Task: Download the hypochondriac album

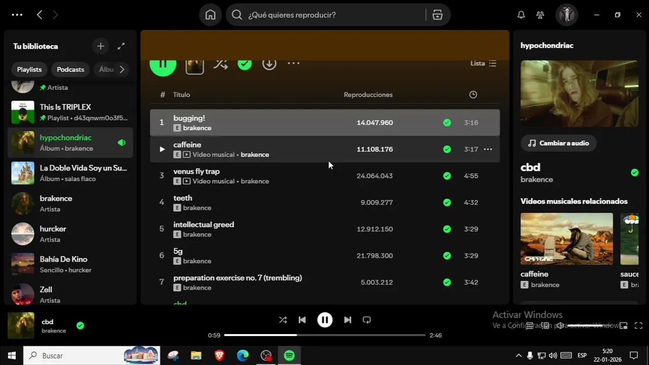Action: [269, 63]
